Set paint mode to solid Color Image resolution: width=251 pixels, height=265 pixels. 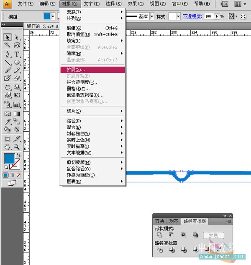point(5,175)
